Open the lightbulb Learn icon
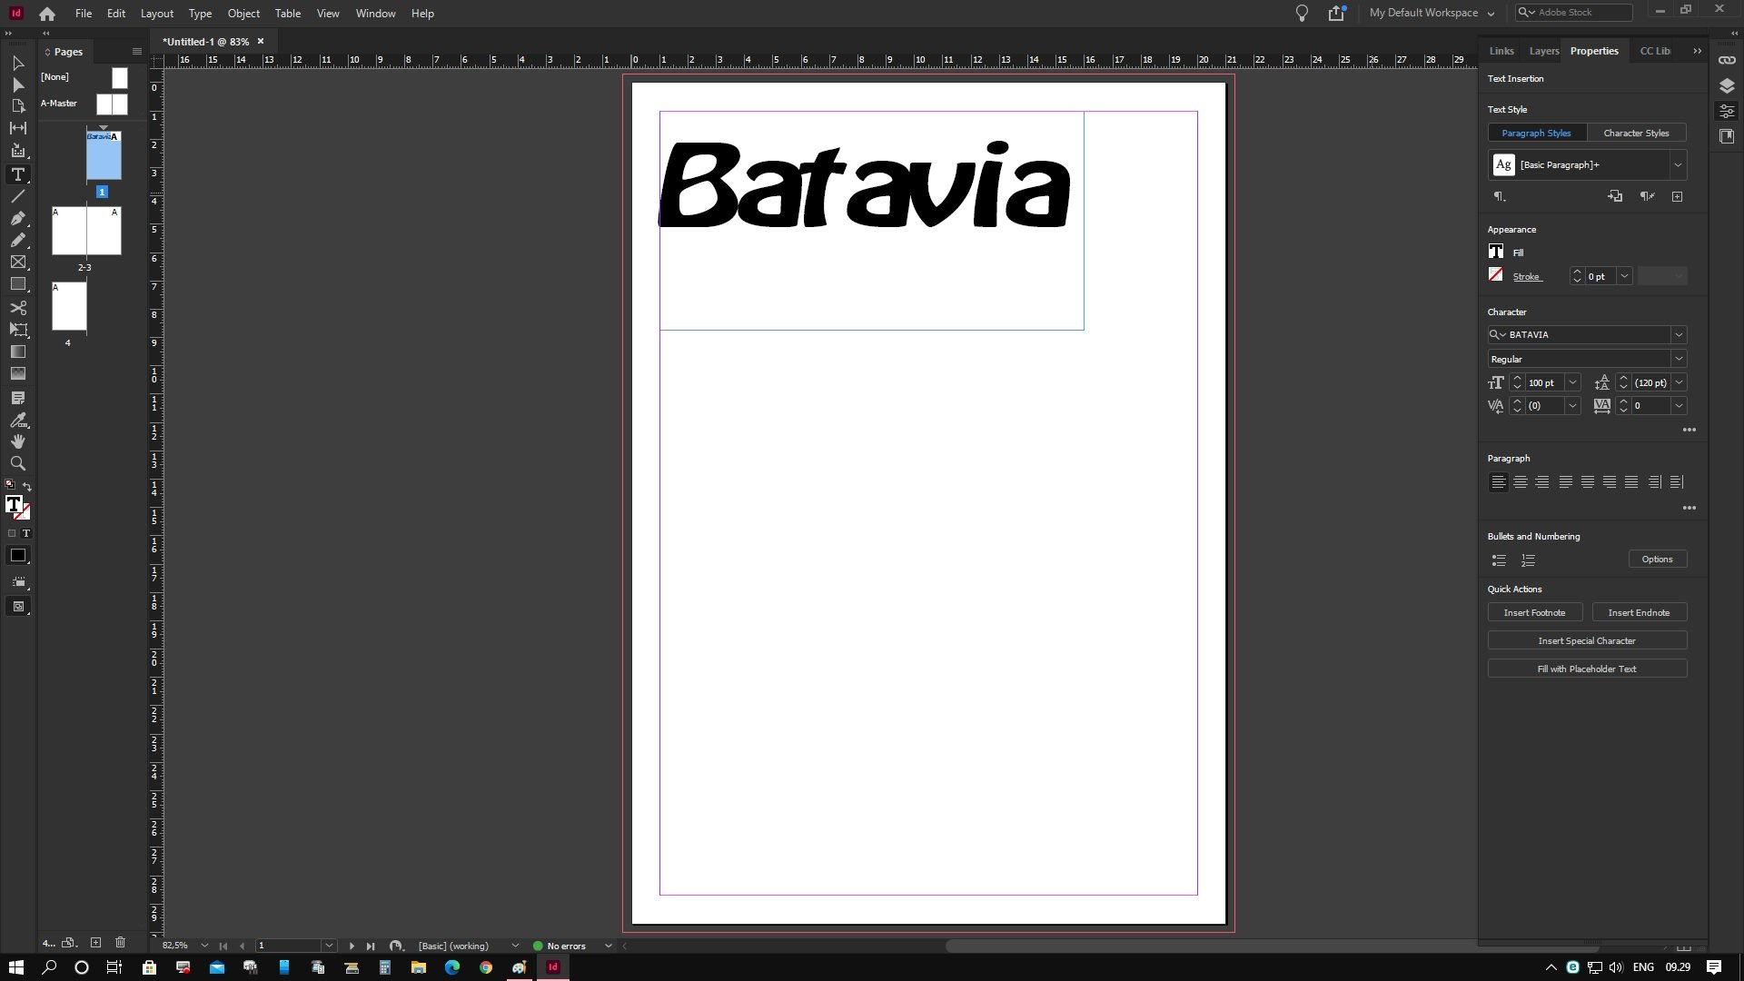 [x=1302, y=13]
